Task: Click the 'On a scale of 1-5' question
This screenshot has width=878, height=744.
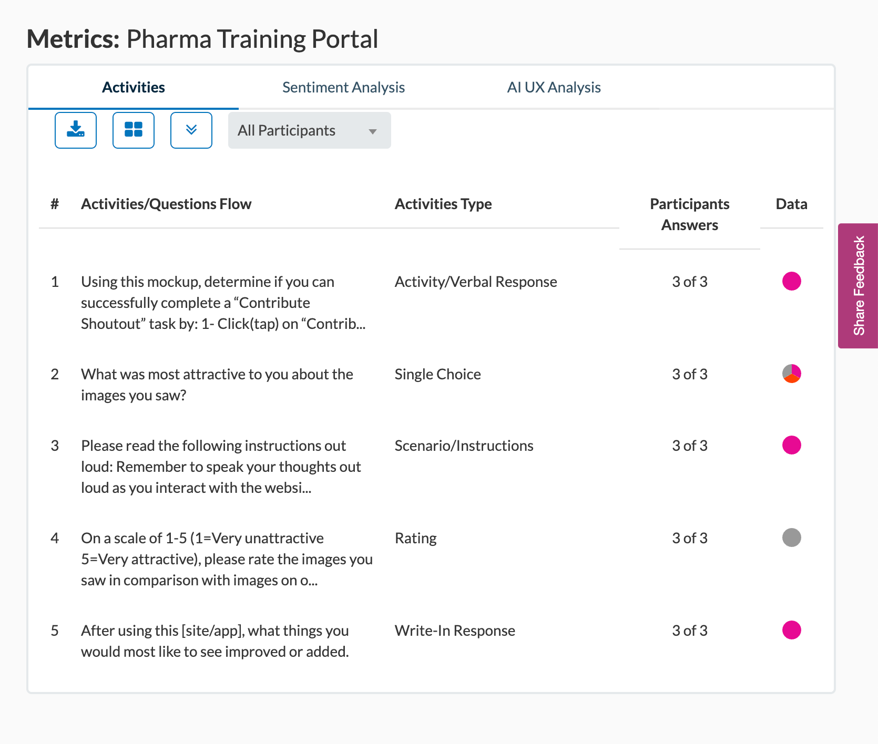Action: click(227, 559)
